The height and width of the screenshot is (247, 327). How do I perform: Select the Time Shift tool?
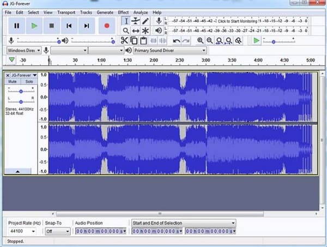(135, 31)
